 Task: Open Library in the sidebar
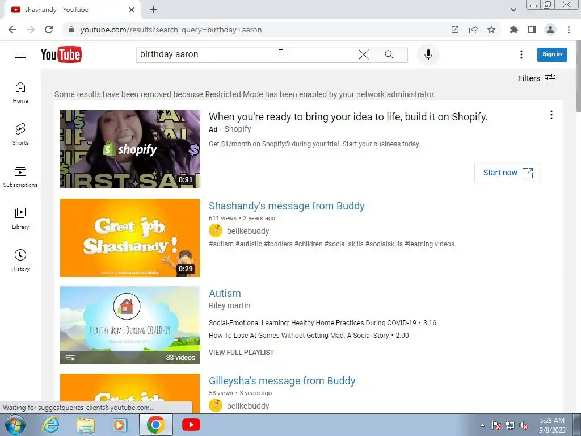(x=20, y=219)
